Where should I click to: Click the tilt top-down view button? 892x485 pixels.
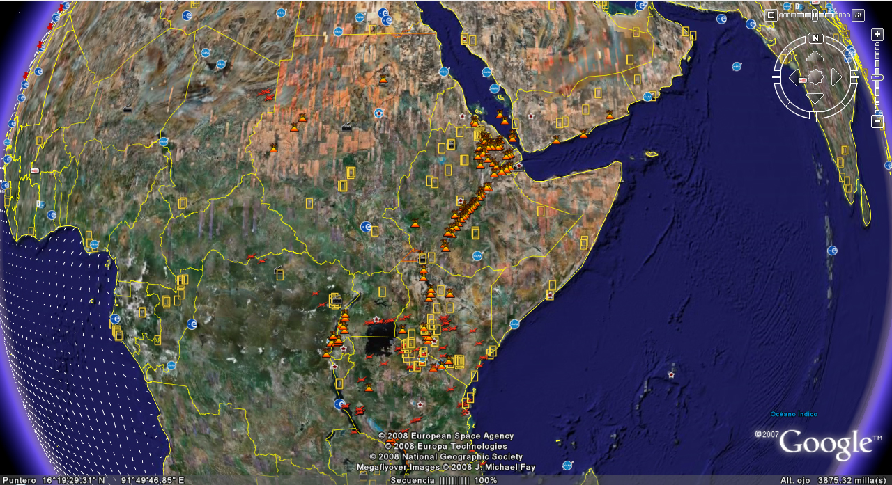(x=771, y=15)
